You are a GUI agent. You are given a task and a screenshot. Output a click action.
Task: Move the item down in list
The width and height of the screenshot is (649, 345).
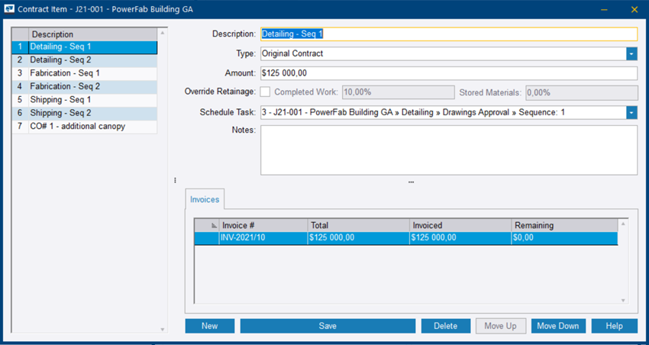(x=557, y=326)
